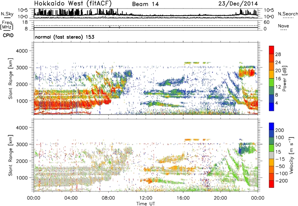Click the blue velocity patch near 22:00 at 2600 km
The height and width of the screenshot is (206, 298).
(x=240, y=151)
